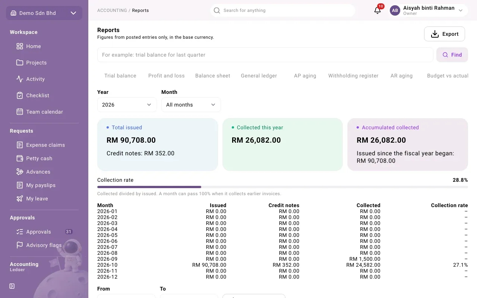The height and width of the screenshot is (298, 477).
Task: Click the 2026-10 month row label
Action: point(107,265)
